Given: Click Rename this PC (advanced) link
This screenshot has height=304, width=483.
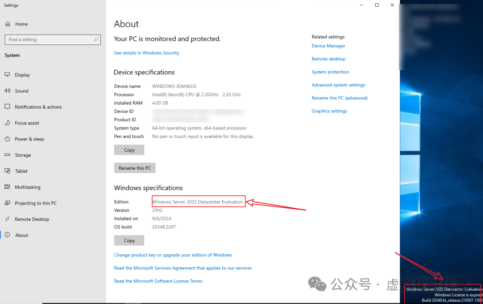Looking at the screenshot, I should 339,98.
